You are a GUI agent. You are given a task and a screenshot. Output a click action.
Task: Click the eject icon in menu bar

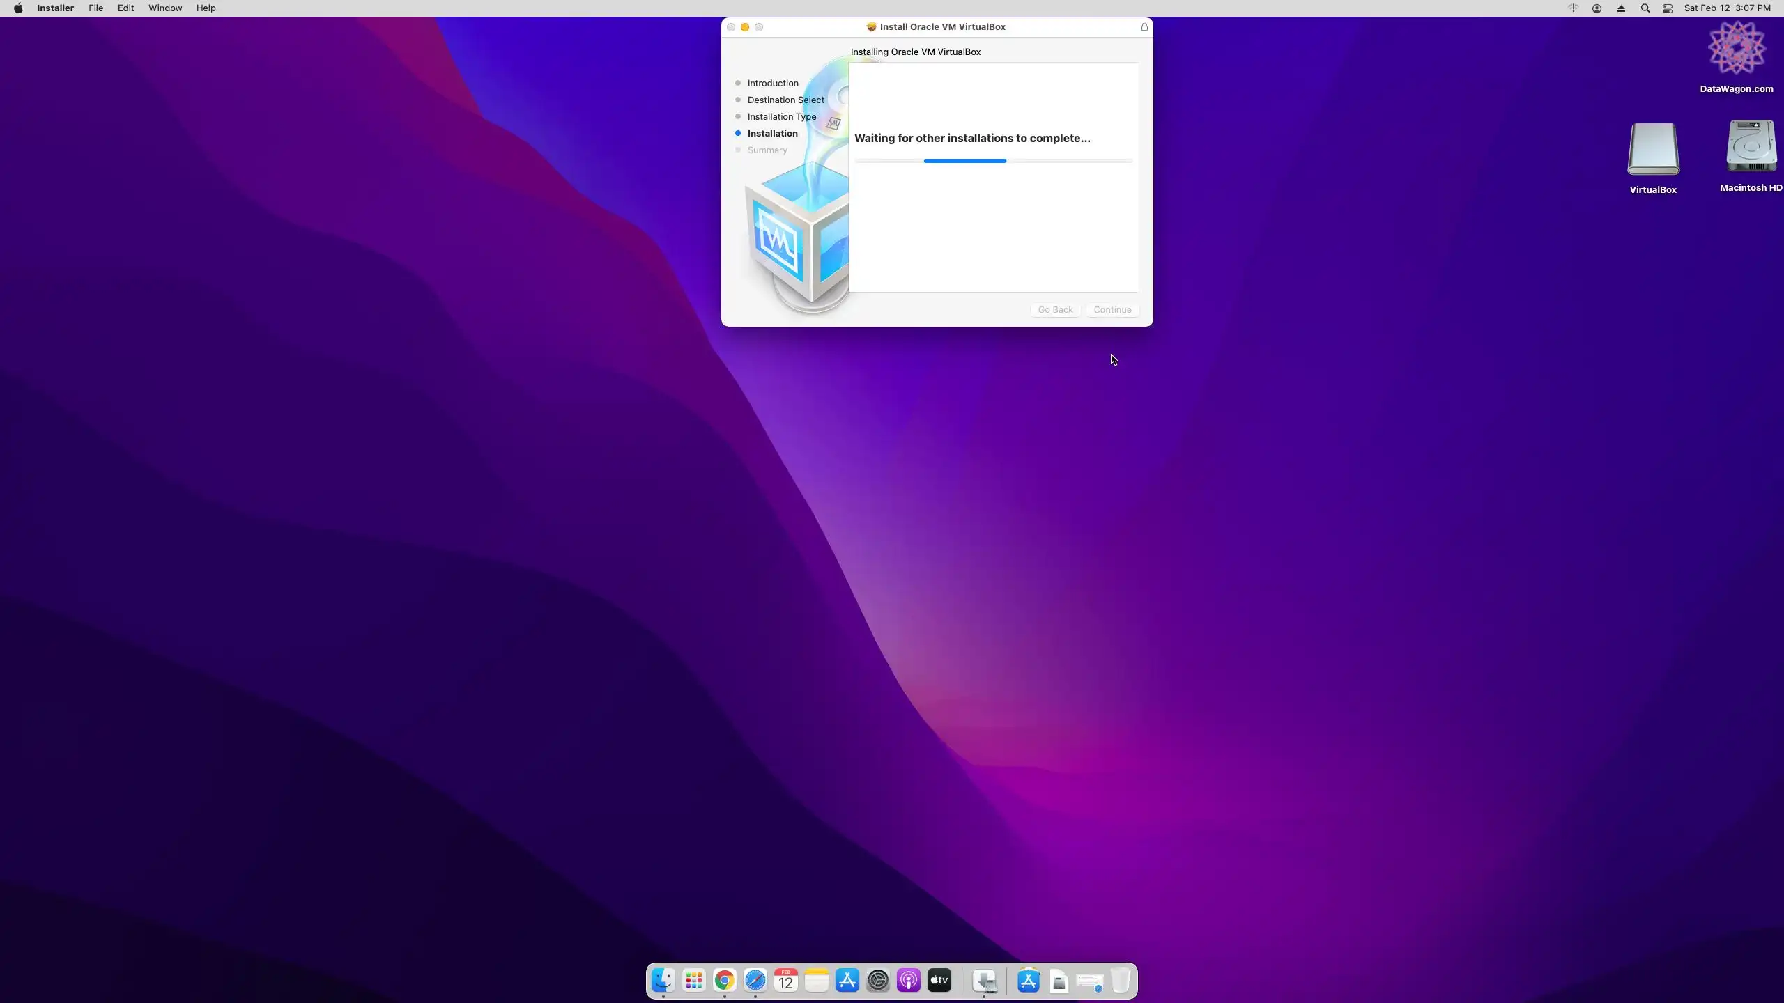[1621, 8]
